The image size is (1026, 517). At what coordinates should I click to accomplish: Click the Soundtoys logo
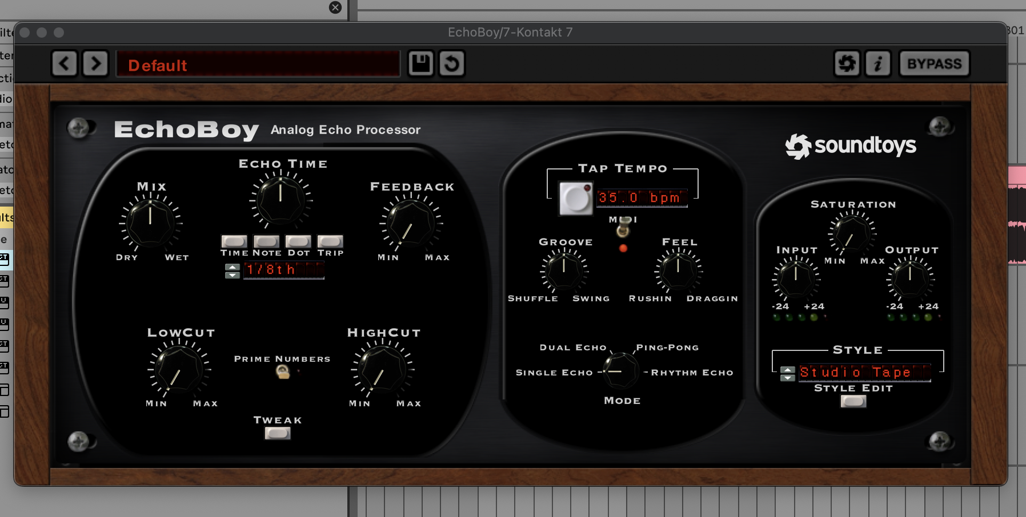click(851, 146)
